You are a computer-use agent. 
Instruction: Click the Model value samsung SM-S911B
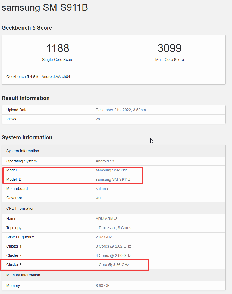113,170
